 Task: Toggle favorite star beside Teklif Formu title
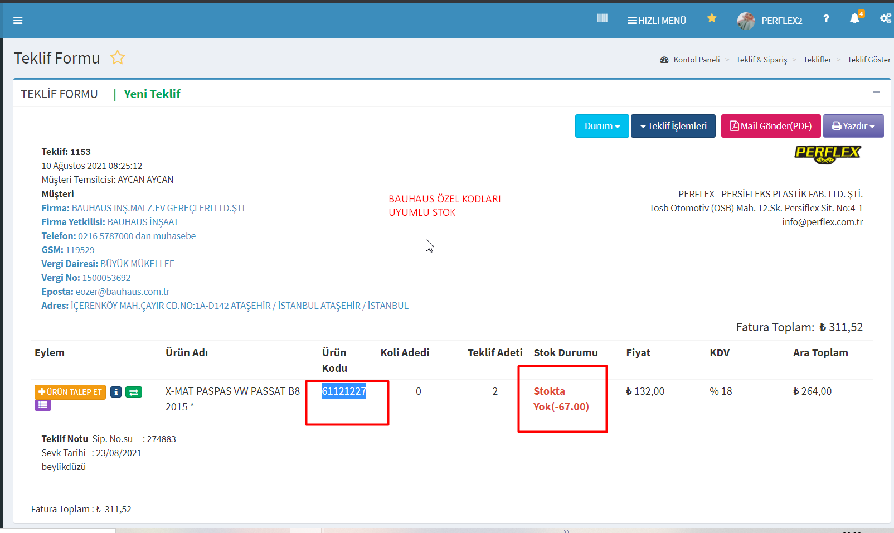(x=118, y=57)
